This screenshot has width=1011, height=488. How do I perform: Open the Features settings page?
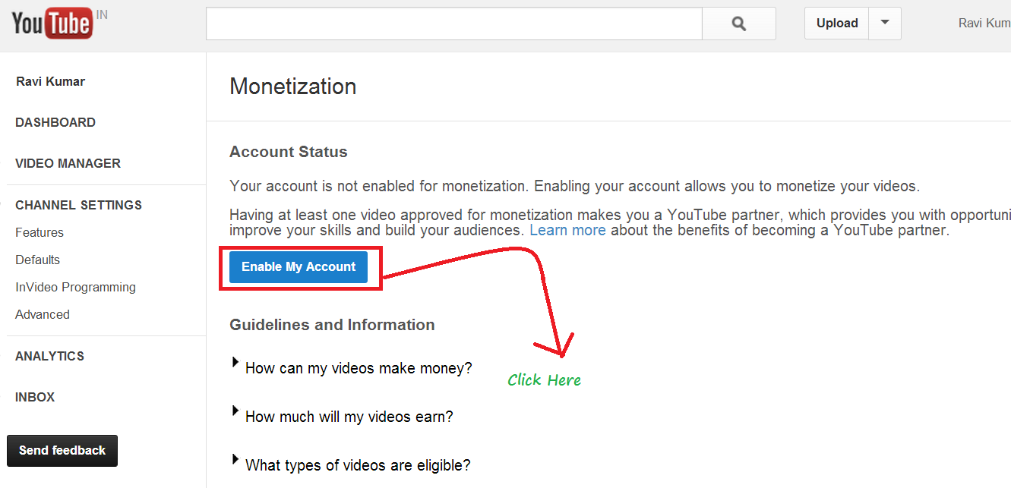coord(39,232)
